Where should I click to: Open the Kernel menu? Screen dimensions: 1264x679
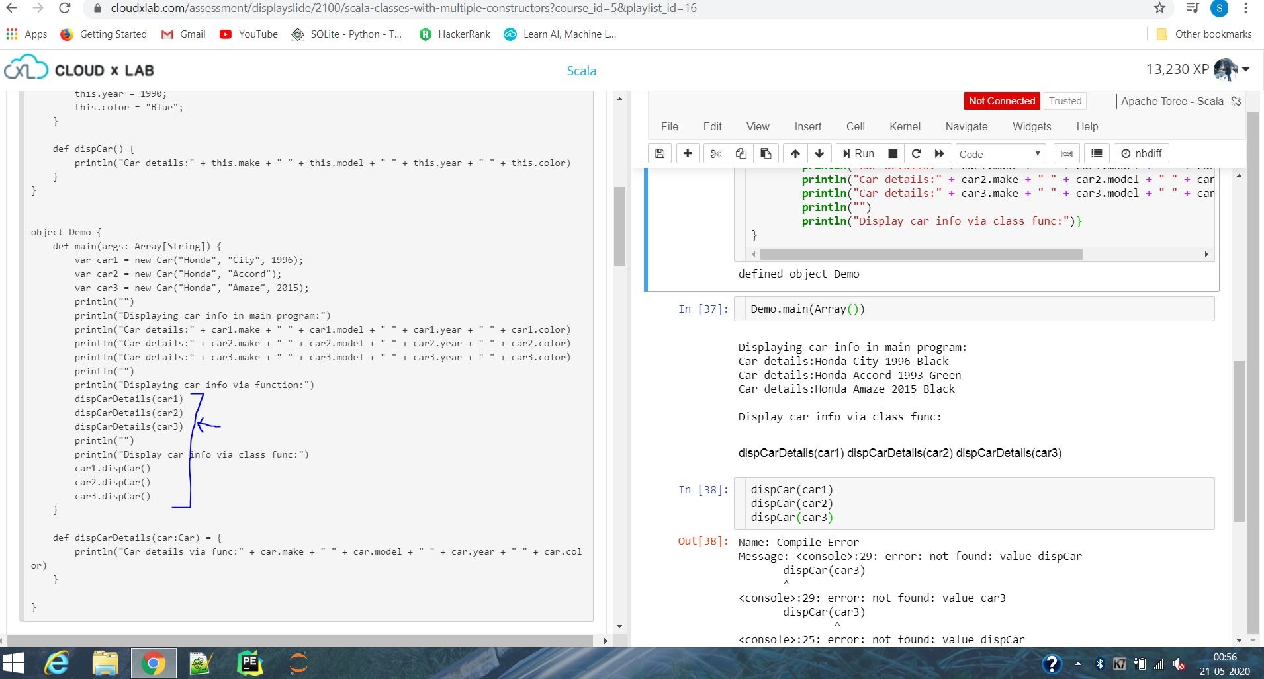905,126
